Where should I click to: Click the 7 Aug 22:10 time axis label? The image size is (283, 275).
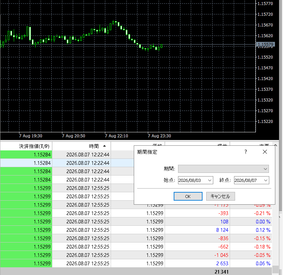[116, 136]
